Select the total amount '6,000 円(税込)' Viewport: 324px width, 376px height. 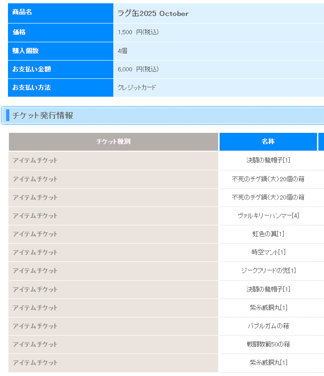coord(138,69)
